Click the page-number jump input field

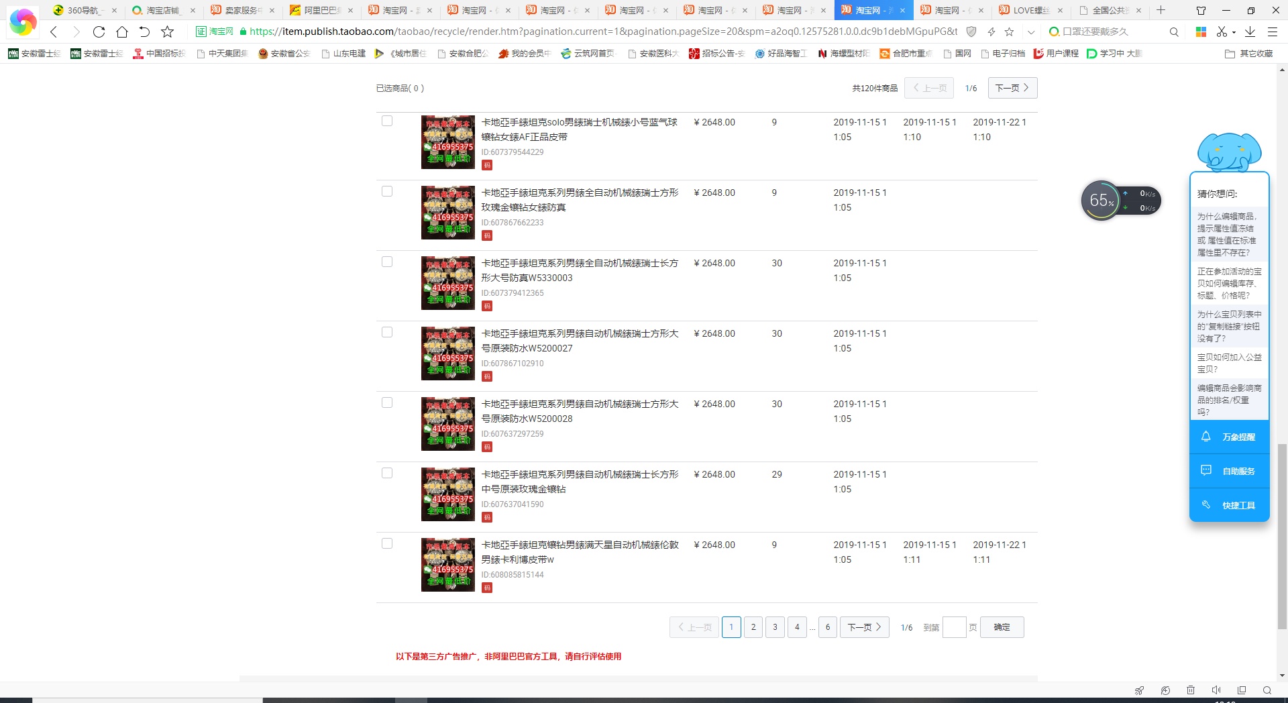pyautogui.click(x=954, y=627)
